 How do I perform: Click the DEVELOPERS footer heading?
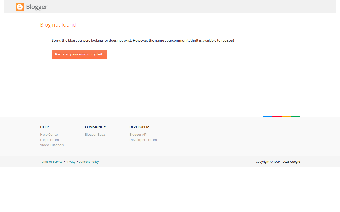[140, 127]
